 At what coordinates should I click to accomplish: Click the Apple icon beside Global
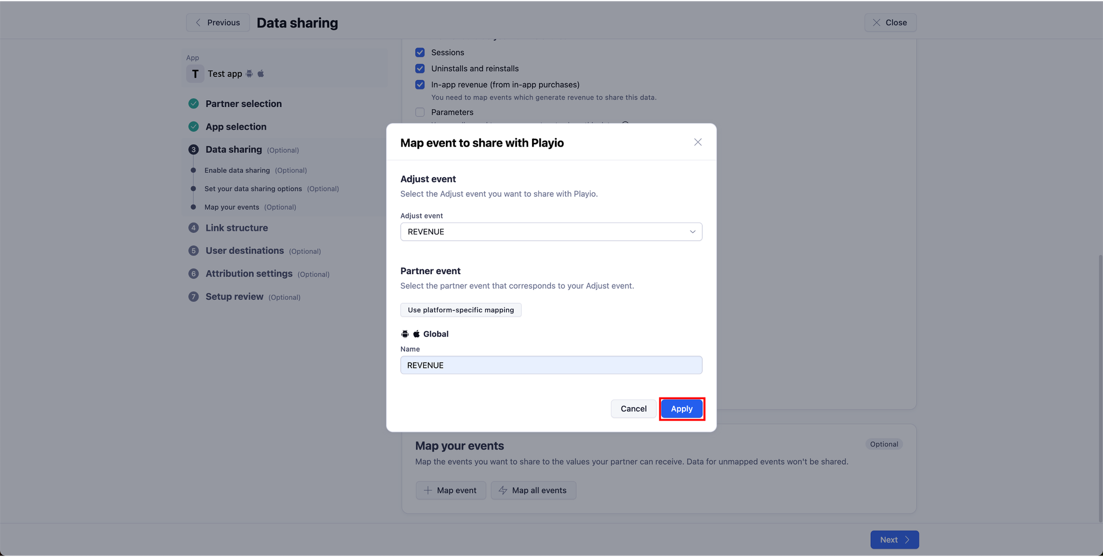(416, 334)
